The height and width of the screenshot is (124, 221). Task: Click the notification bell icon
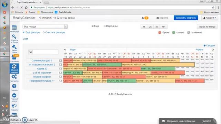pyautogui.click(x=143, y=18)
